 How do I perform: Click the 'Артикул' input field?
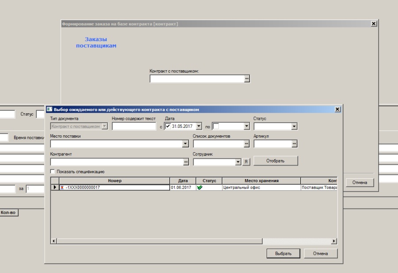(272, 144)
